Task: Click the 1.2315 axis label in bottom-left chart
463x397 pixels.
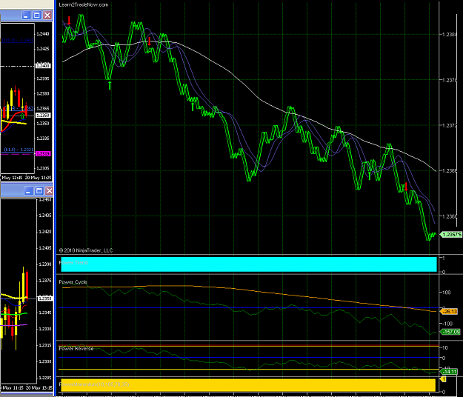Action: pos(45,345)
